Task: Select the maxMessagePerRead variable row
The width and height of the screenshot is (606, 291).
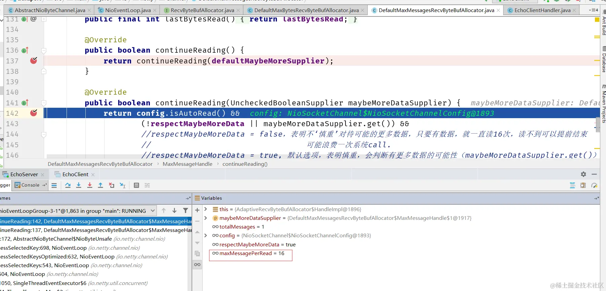Action: [248, 253]
